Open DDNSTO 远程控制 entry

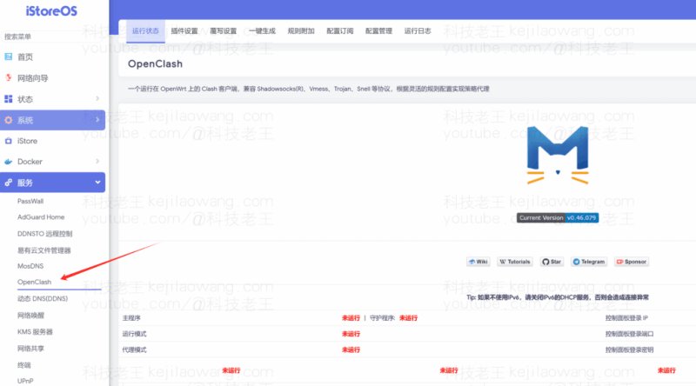click(x=45, y=233)
